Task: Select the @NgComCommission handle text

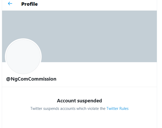Action: (x=31, y=79)
